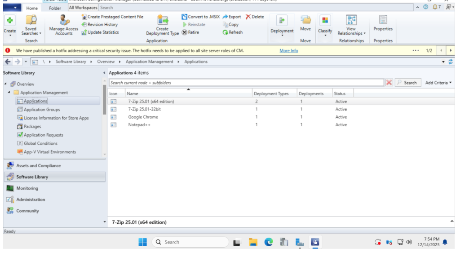Image resolution: width=460 pixels, height=253 pixels.
Task: Click the Move ribbon icon
Action: click(305, 20)
